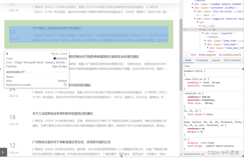Open news title ending 时间安排的通知
This screenshot has height=158, width=244.
click(x=80, y=85)
